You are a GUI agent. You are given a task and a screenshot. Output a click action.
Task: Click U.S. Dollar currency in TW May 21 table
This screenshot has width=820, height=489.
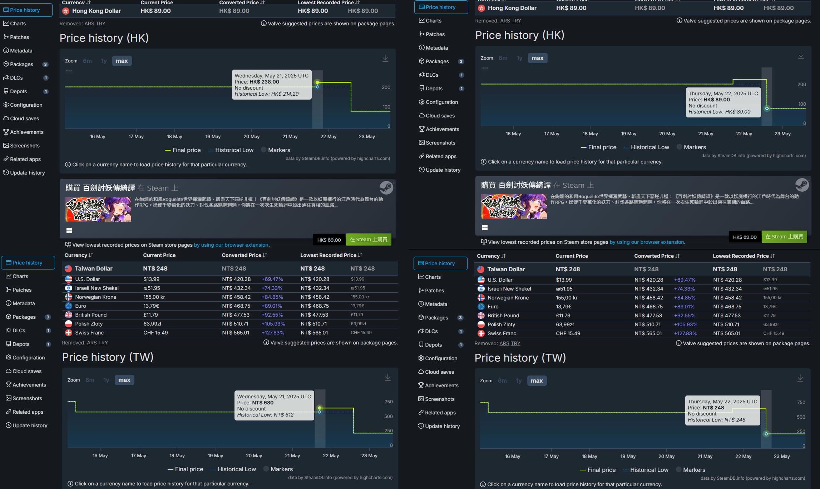(x=87, y=279)
